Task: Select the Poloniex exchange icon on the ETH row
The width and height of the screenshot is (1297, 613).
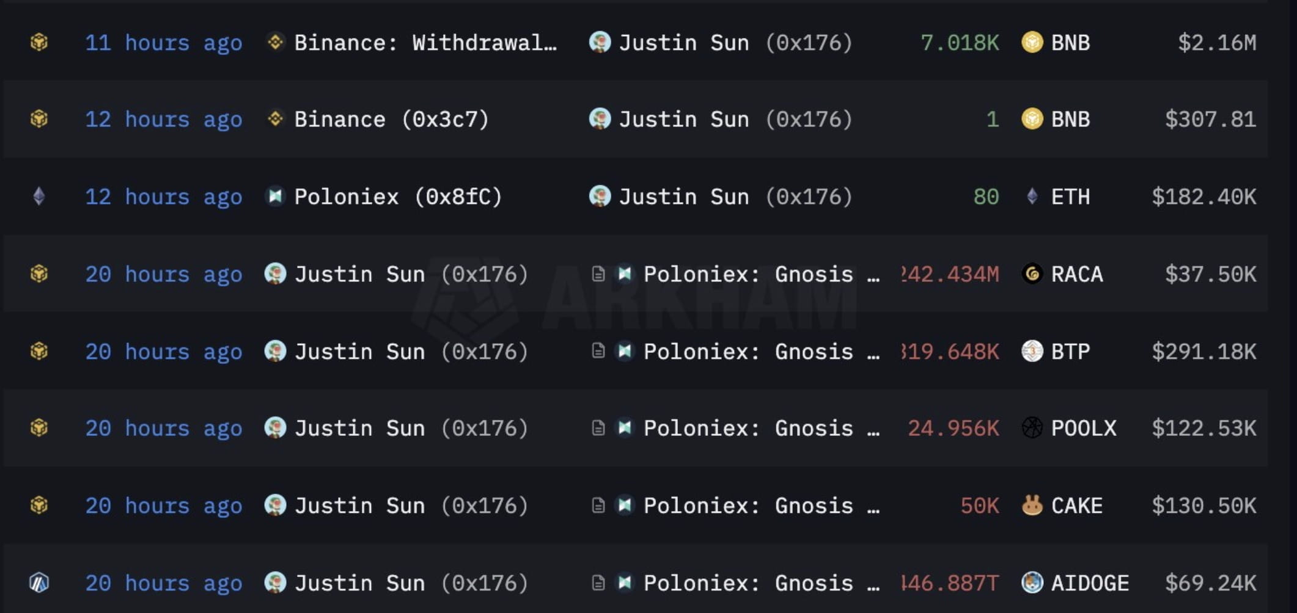Action: 276,197
